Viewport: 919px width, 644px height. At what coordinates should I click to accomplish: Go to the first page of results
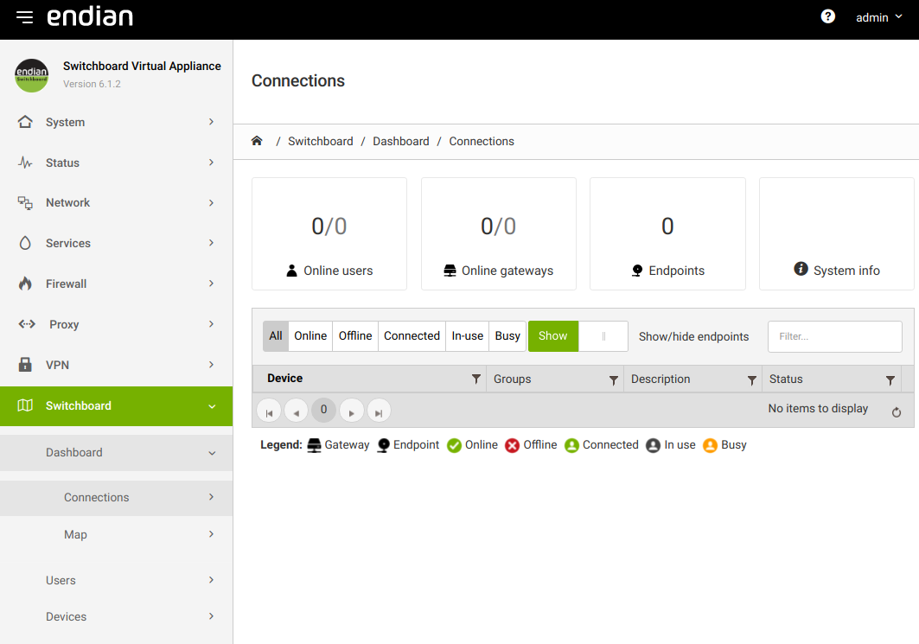click(x=269, y=411)
